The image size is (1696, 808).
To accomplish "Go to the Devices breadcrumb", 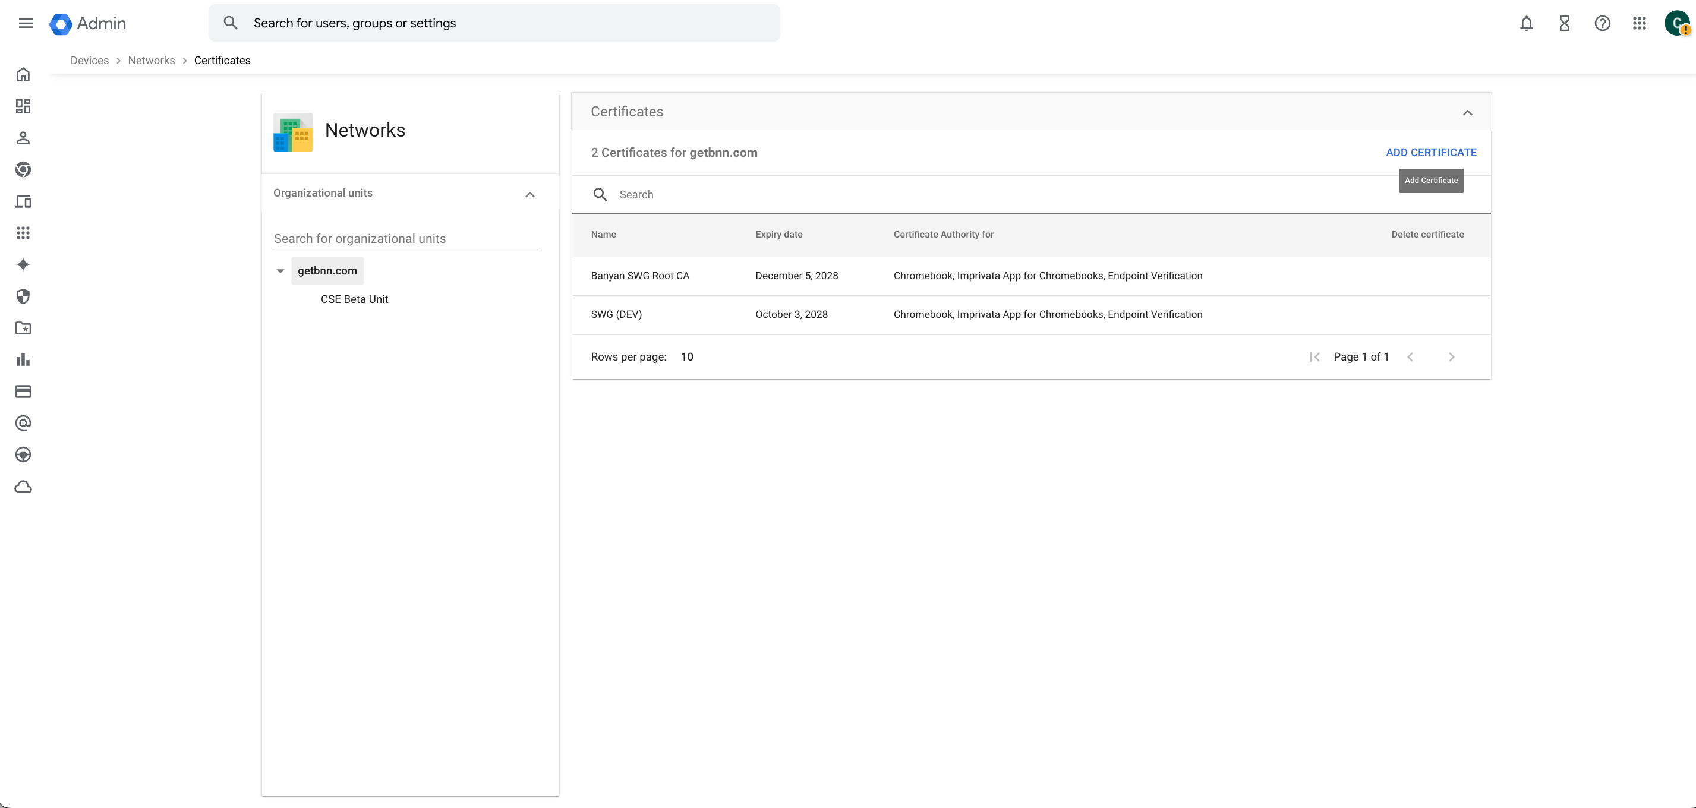I will [x=90, y=61].
